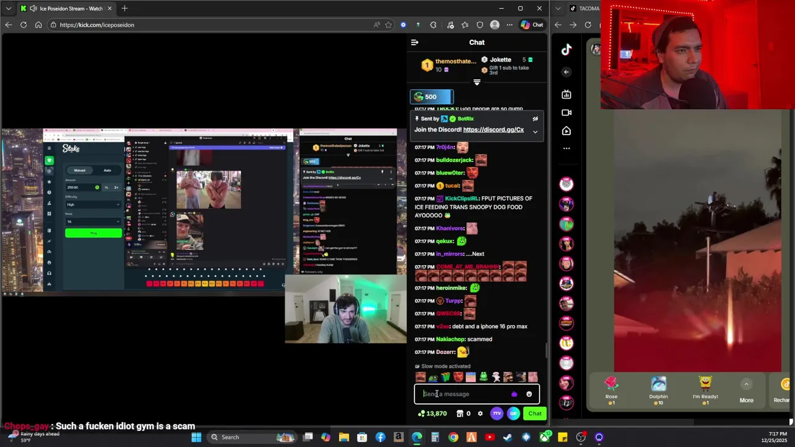This screenshot has height=447, width=795.
Task: Open File Explorer from taskbar
Action: (x=343, y=437)
